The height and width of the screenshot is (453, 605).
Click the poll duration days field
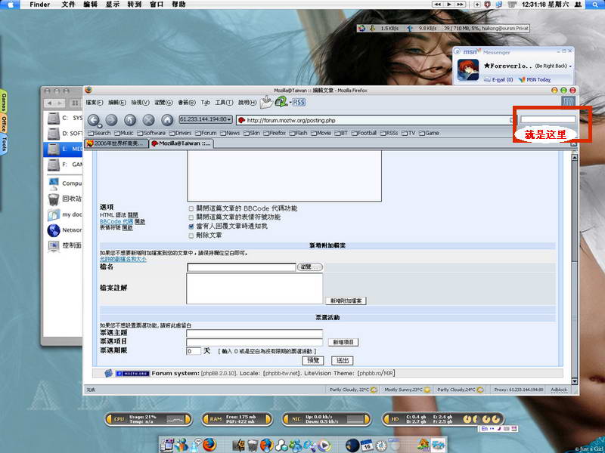[194, 351]
